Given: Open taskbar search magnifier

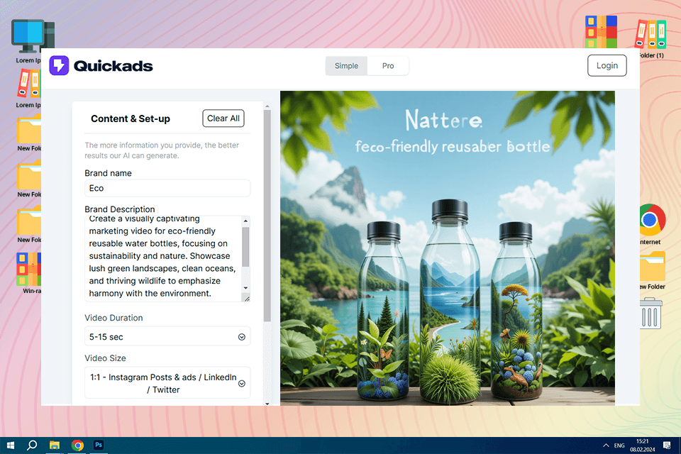Looking at the screenshot, I should [x=32, y=445].
